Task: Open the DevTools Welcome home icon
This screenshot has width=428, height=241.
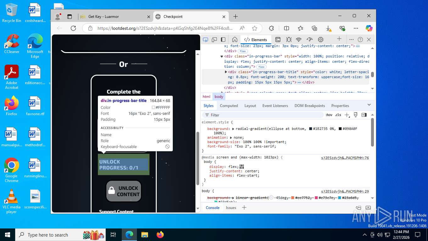Action: [234, 40]
